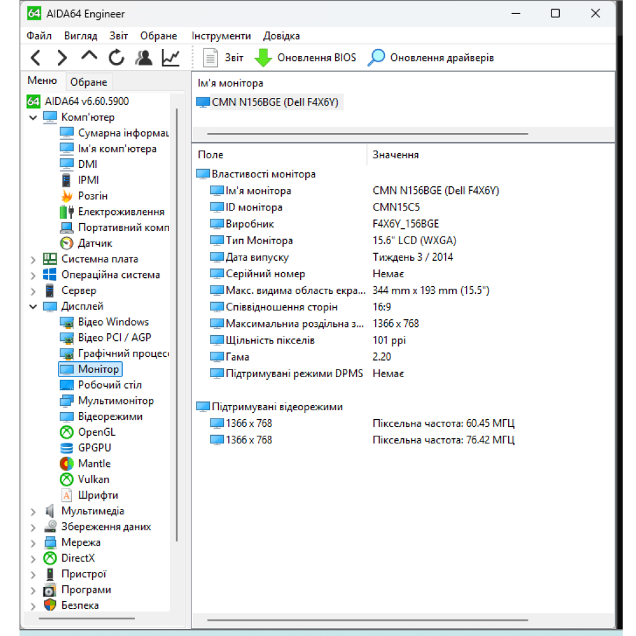Select GPGPU database icon item
636x636 pixels.
coord(86,448)
